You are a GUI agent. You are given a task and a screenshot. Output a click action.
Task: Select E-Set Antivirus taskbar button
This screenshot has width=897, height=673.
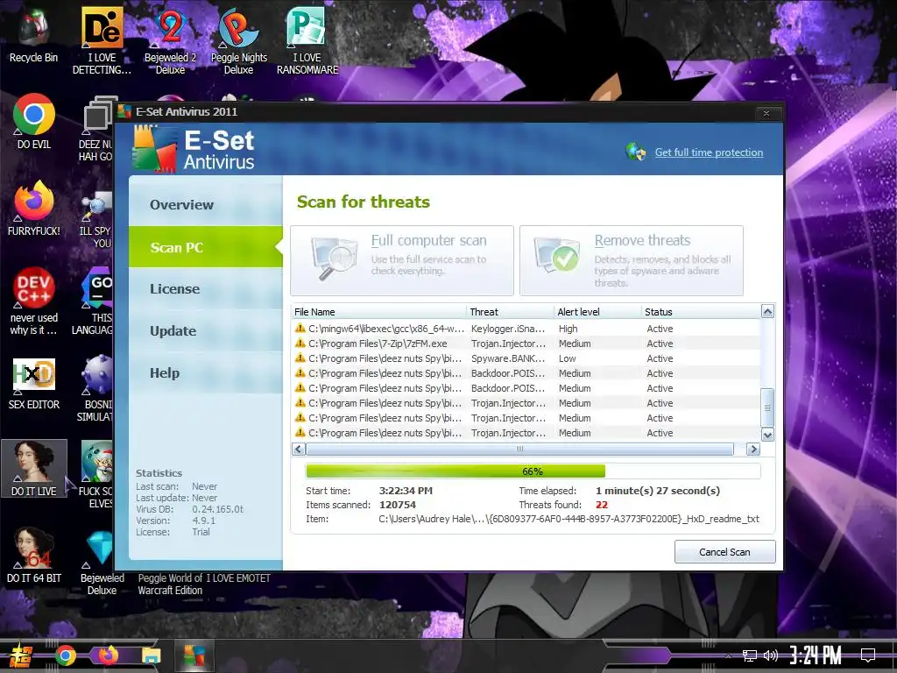pyautogui.click(x=194, y=655)
